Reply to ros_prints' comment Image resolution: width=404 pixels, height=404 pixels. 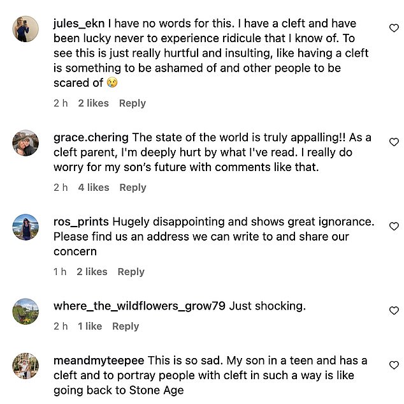(131, 272)
